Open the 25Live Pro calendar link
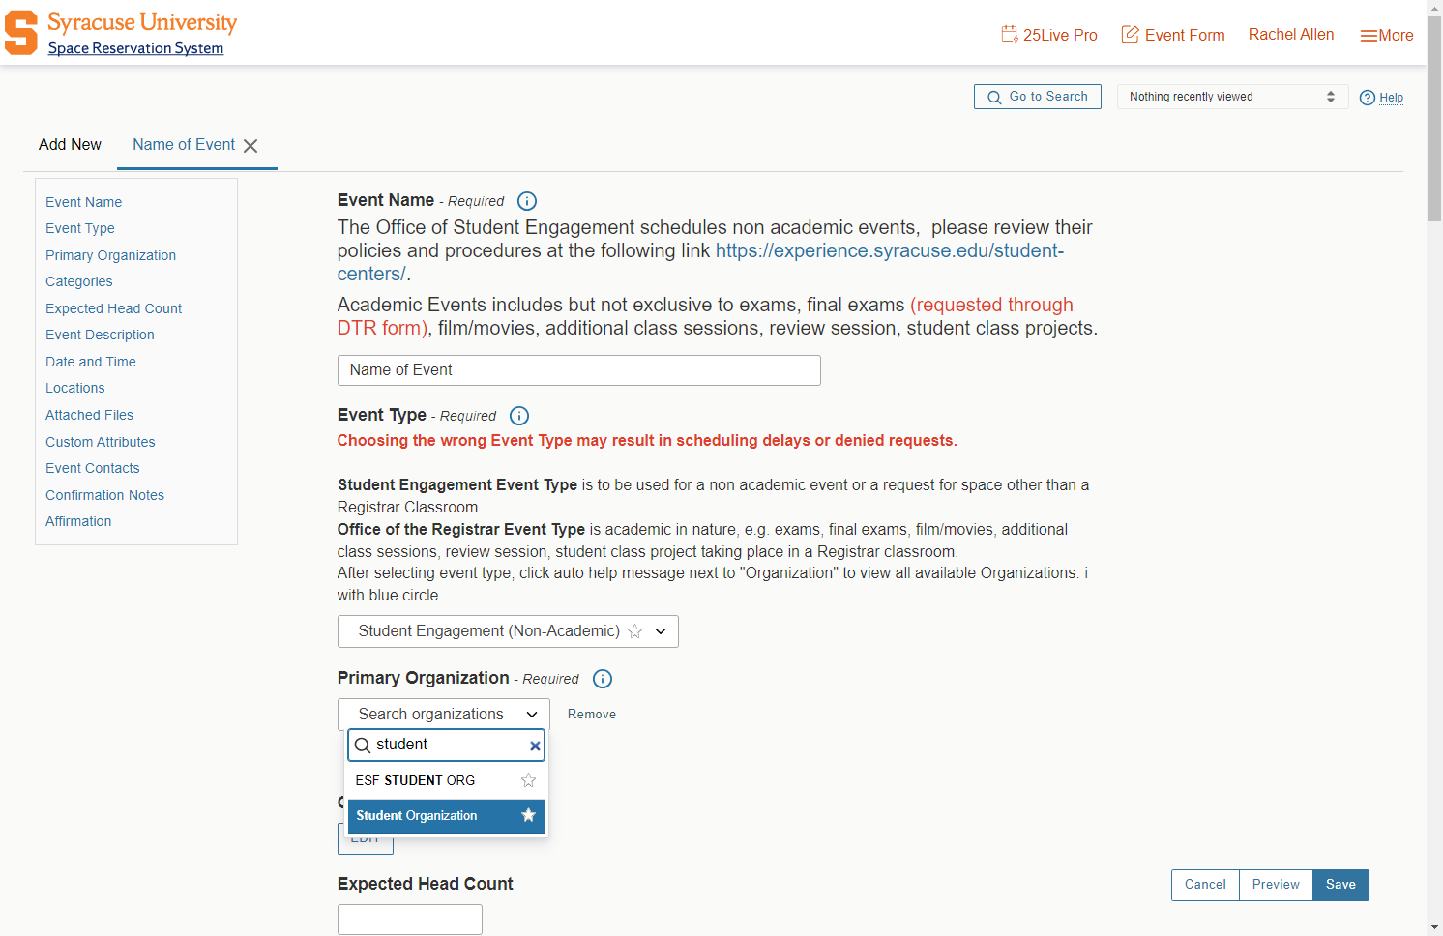Screen dimensions: 1443x936 pos(1049,35)
